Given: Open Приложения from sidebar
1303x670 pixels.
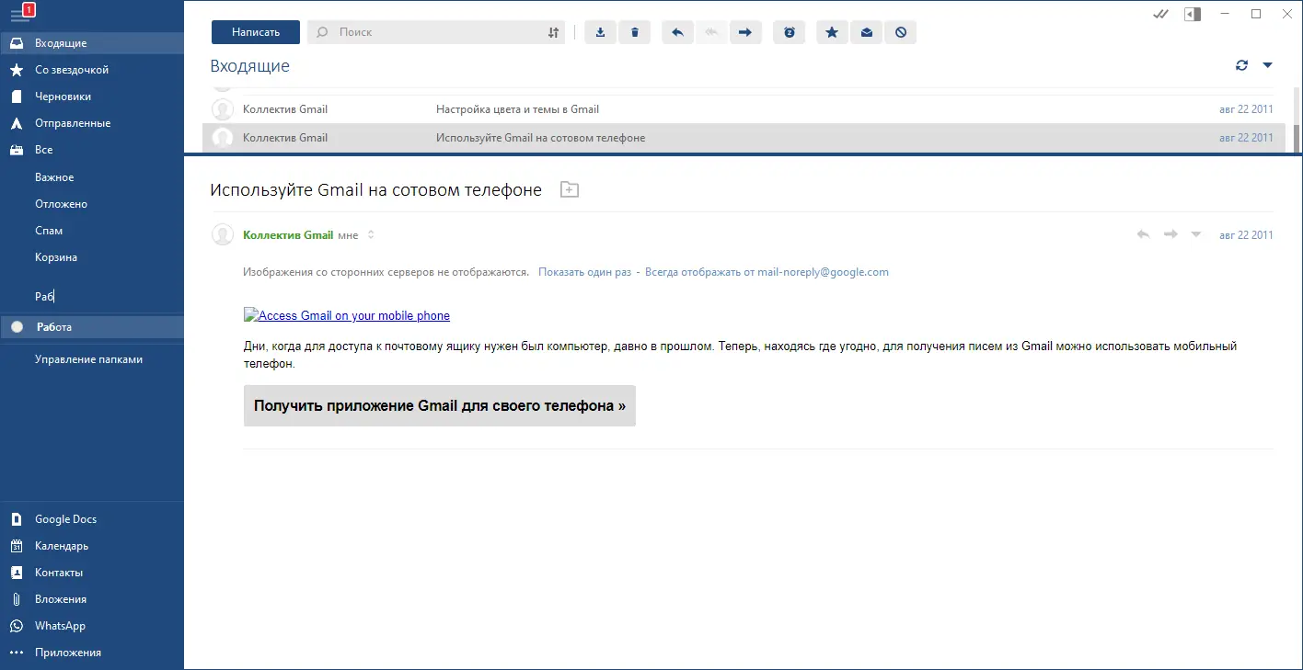Looking at the screenshot, I should tap(92, 653).
